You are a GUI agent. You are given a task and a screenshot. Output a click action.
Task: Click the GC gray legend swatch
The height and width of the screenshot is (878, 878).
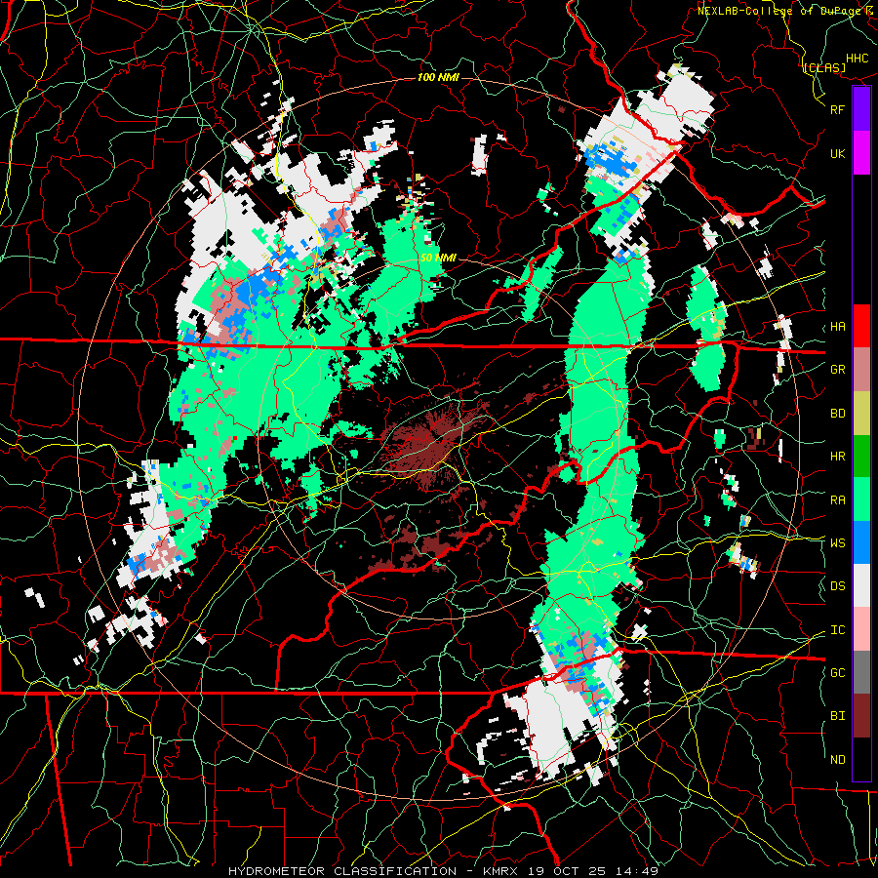pos(861,672)
